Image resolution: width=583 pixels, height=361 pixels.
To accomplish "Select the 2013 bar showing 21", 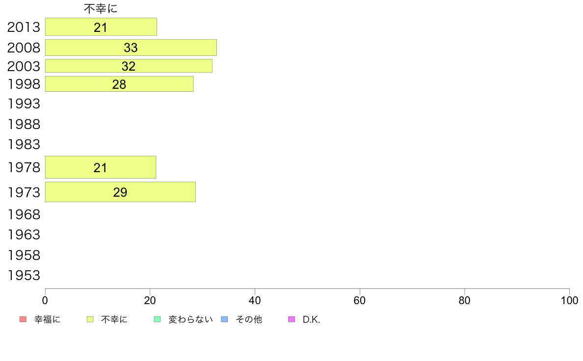I will coord(101,27).
